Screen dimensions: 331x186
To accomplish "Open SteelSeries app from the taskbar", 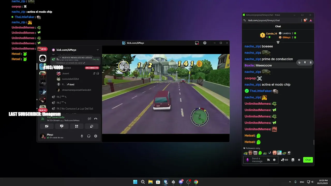I will pyautogui.click(x=173, y=182).
